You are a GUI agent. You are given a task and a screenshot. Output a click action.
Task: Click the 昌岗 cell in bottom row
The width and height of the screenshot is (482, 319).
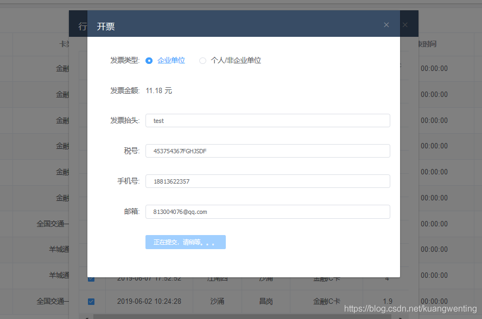(266, 302)
